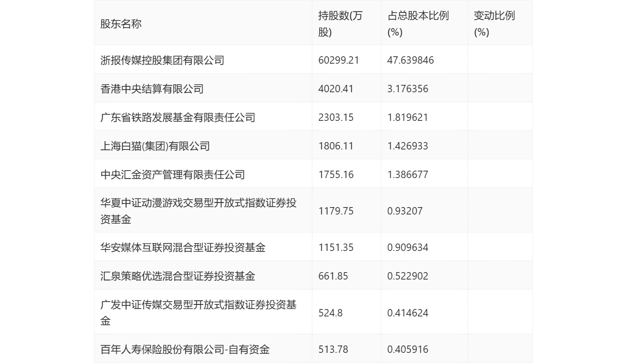Viewport: 627px width, 363px height.
Task: Select the share ratio 47.639846 cell
Action: click(x=411, y=60)
